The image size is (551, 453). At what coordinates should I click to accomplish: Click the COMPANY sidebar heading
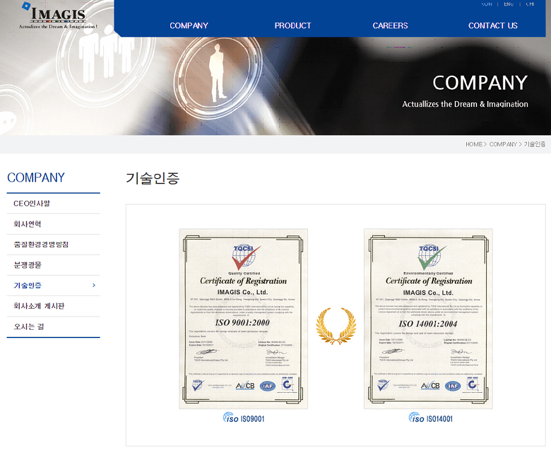click(x=36, y=177)
